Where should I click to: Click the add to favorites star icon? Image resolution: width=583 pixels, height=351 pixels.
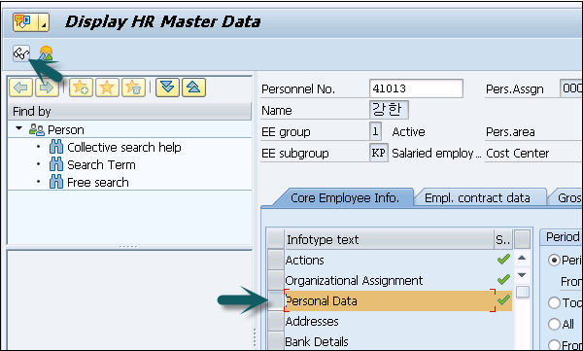(x=81, y=88)
